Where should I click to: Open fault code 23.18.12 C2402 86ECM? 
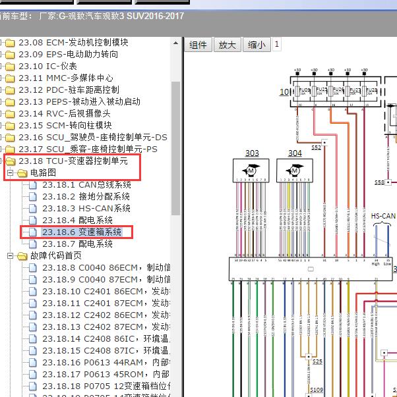point(106,315)
